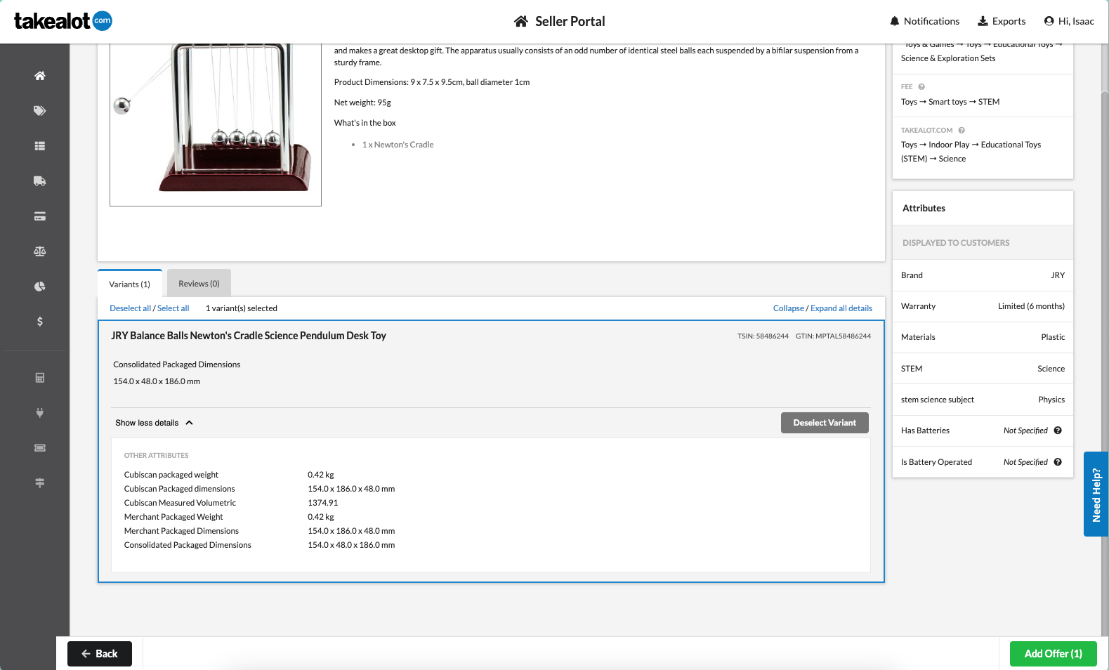Open the pie chart icon in sidebar

40,287
